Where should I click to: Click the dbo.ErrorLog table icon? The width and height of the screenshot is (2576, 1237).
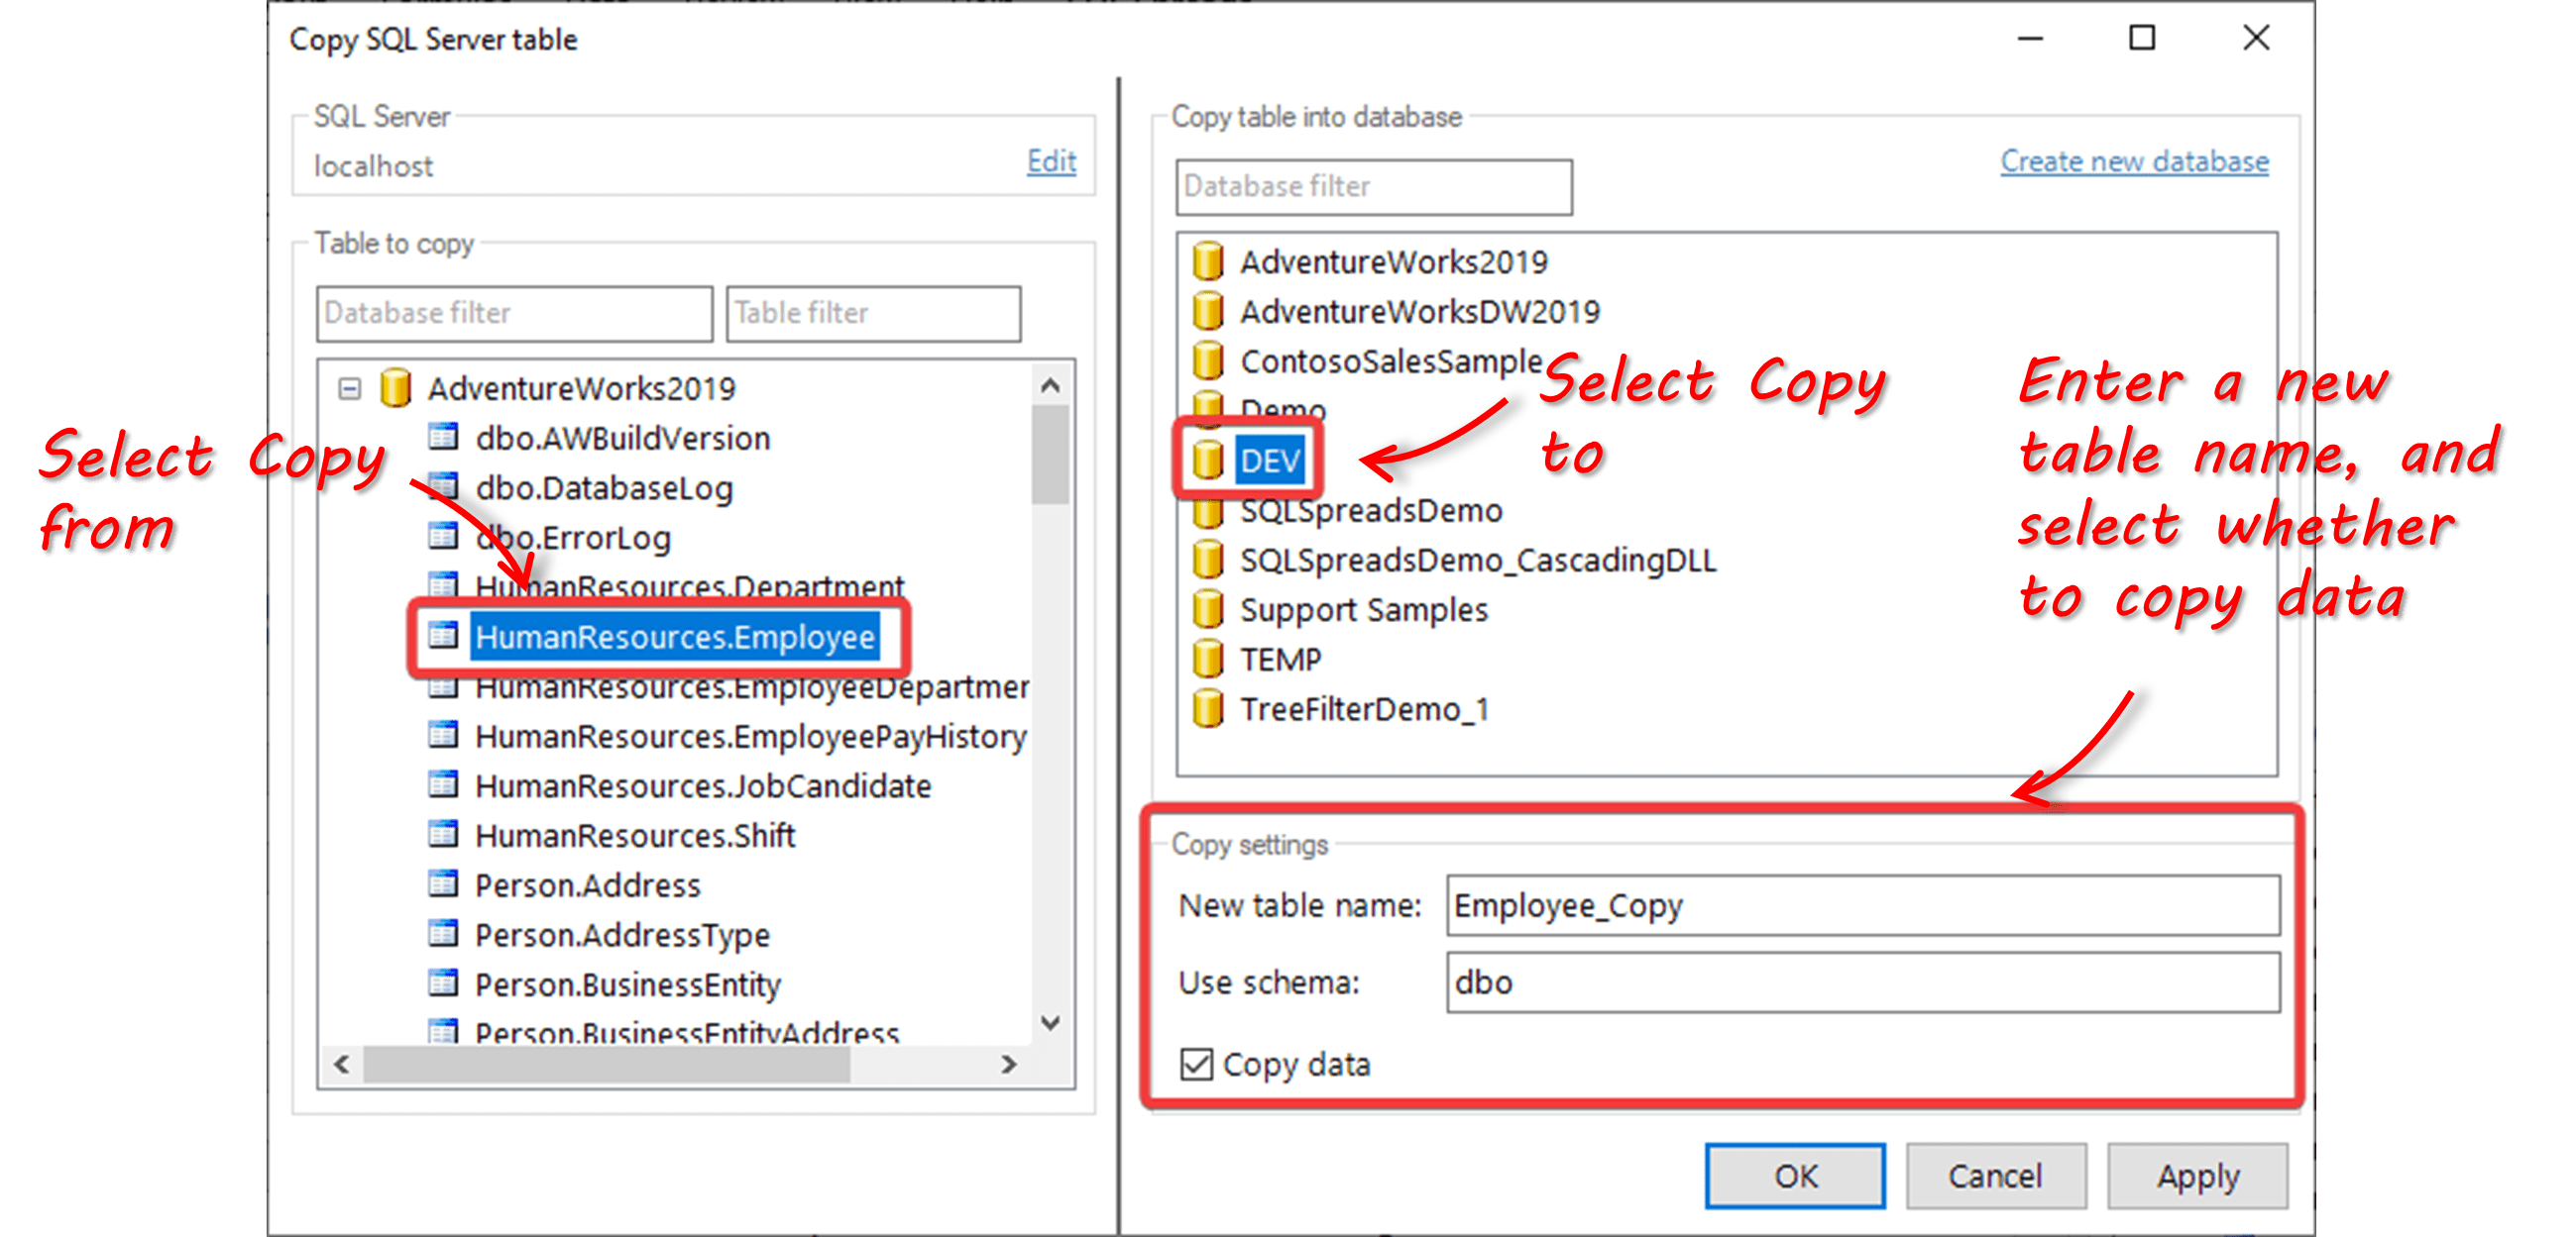coord(443,537)
